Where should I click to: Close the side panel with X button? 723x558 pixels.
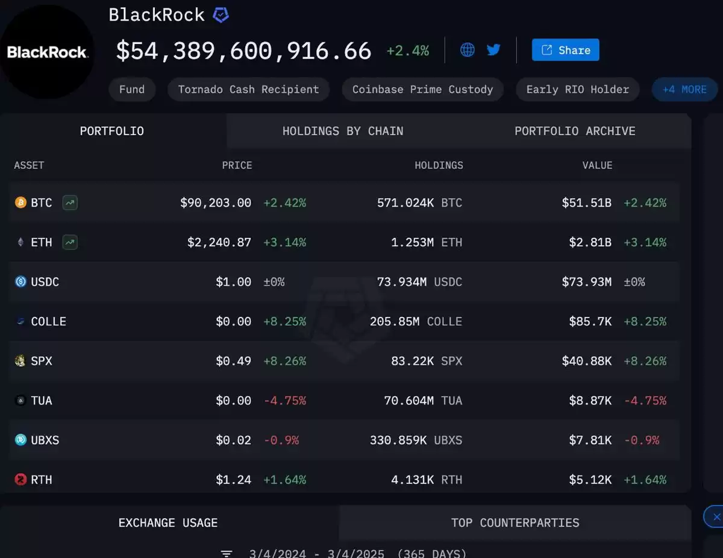pyautogui.click(x=715, y=516)
